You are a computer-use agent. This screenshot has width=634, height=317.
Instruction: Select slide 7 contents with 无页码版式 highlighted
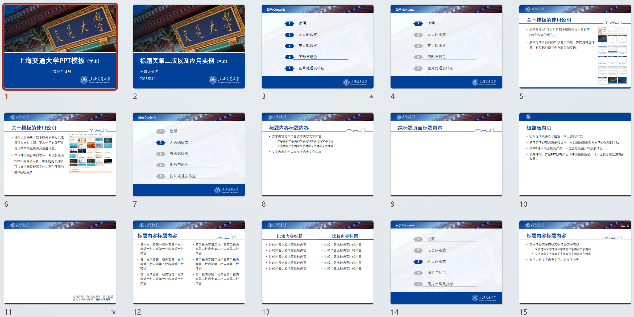click(x=189, y=154)
